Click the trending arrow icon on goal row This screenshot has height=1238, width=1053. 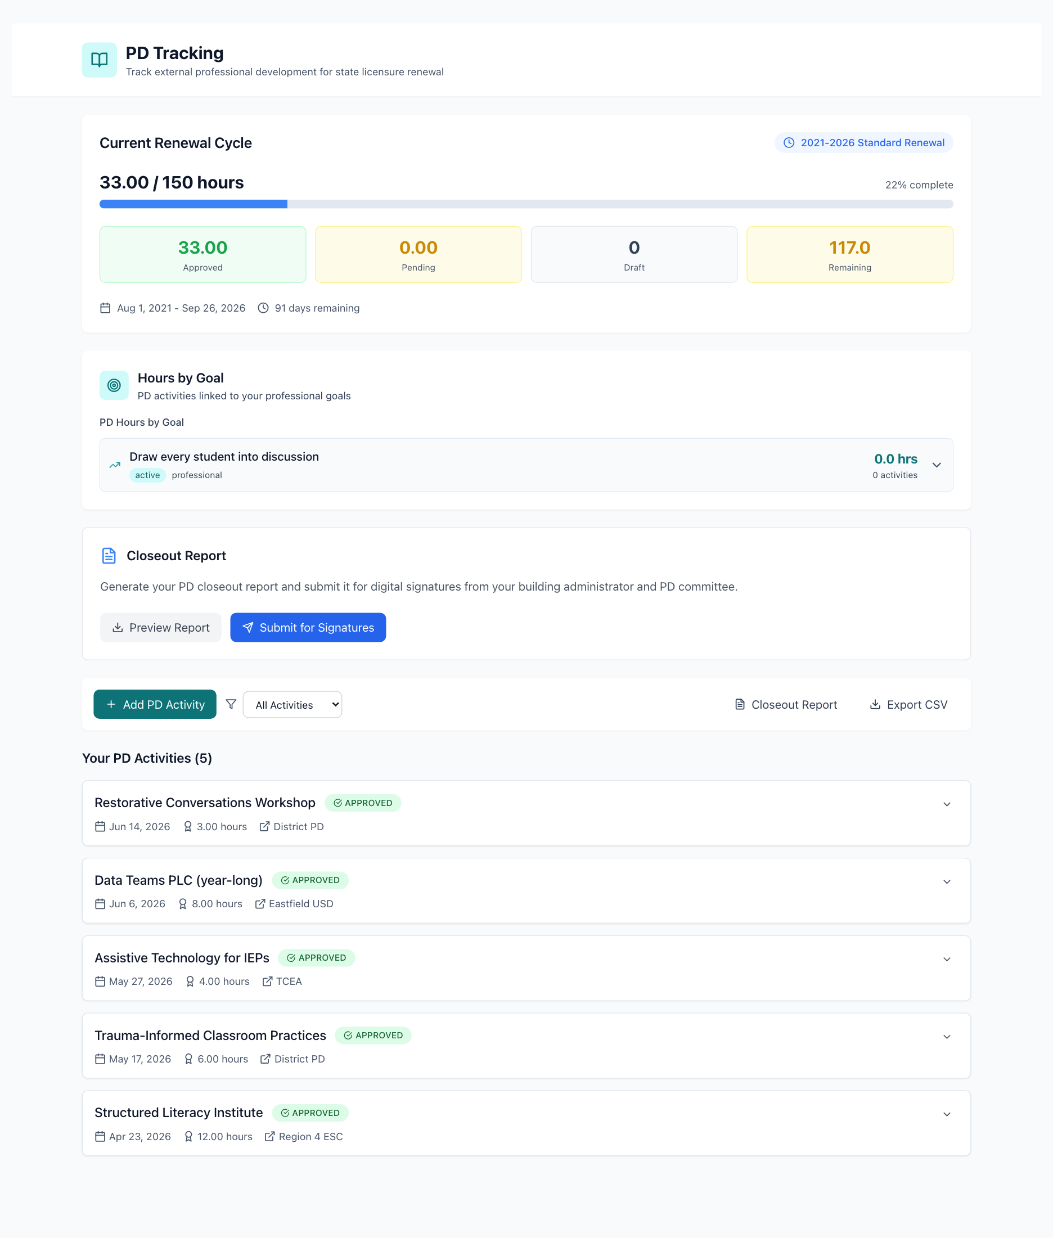[115, 465]
